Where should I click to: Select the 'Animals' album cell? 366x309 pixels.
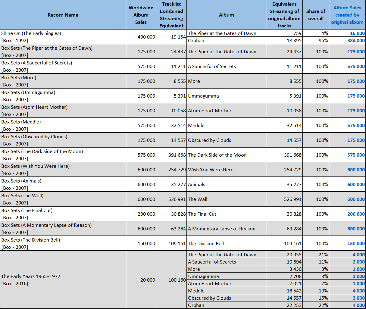tap(227, 184)
